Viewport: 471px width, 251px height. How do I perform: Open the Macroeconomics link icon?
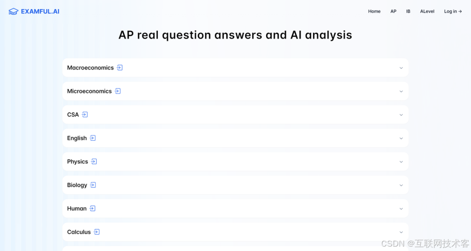[119, 68]
